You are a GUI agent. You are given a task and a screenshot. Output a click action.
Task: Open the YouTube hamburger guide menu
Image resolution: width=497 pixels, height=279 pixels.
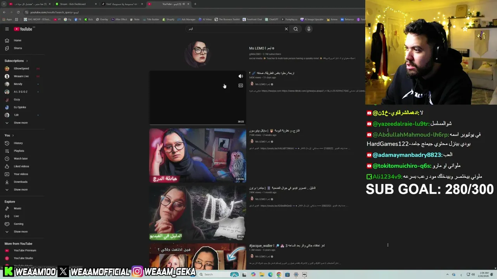click(x=7, y=29)
